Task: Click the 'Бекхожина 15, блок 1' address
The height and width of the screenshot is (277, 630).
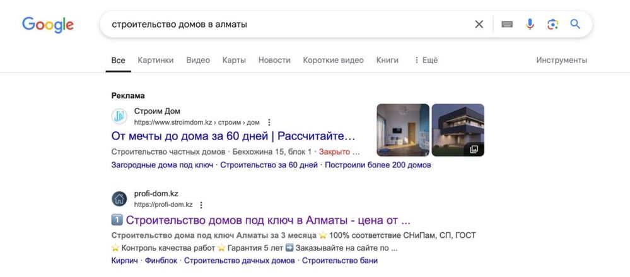Action: coord(272,152)
